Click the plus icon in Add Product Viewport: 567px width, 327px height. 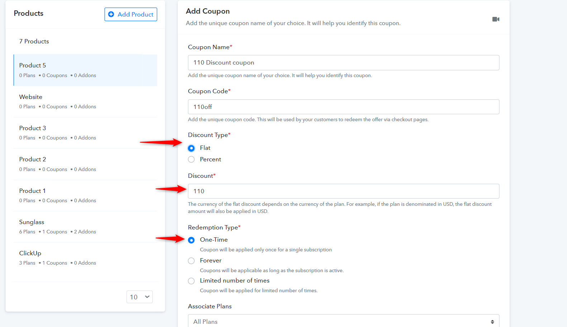point(111,14)
